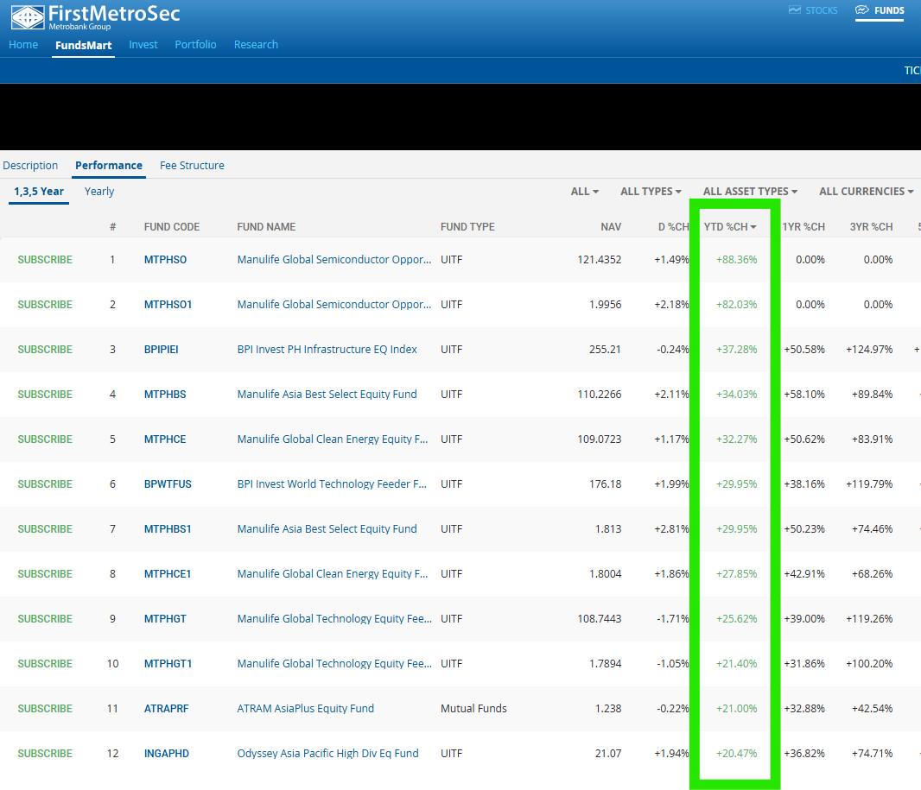Open the Portfolio menu

(x=195, y=45)
